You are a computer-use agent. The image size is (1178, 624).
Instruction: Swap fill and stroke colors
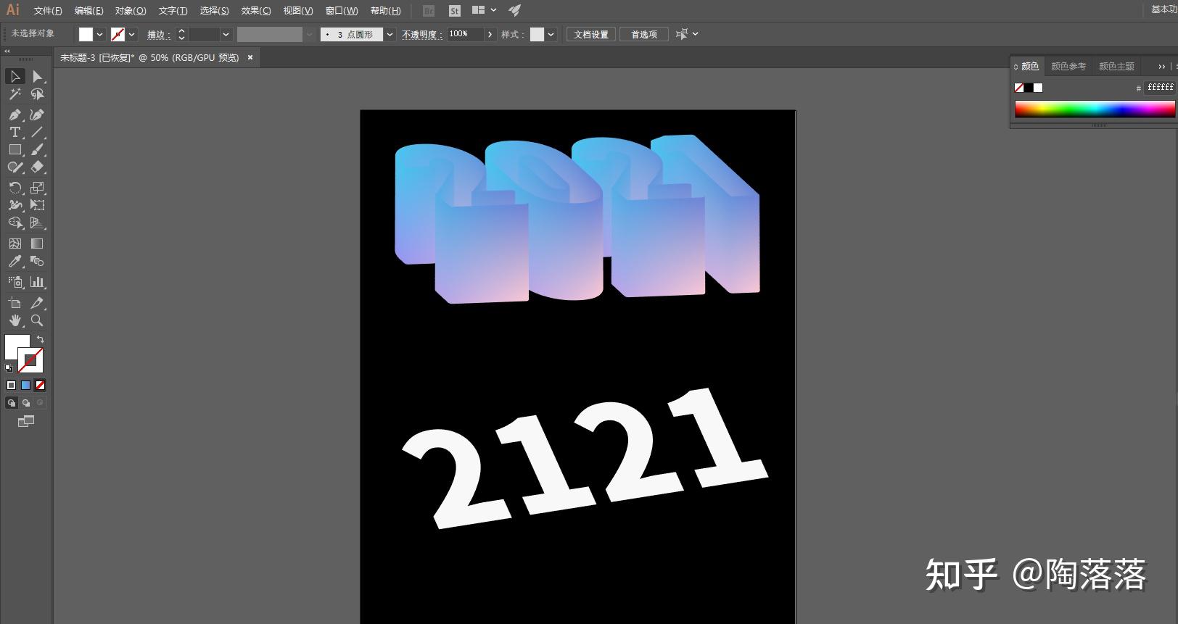click(x=41, y=339)
